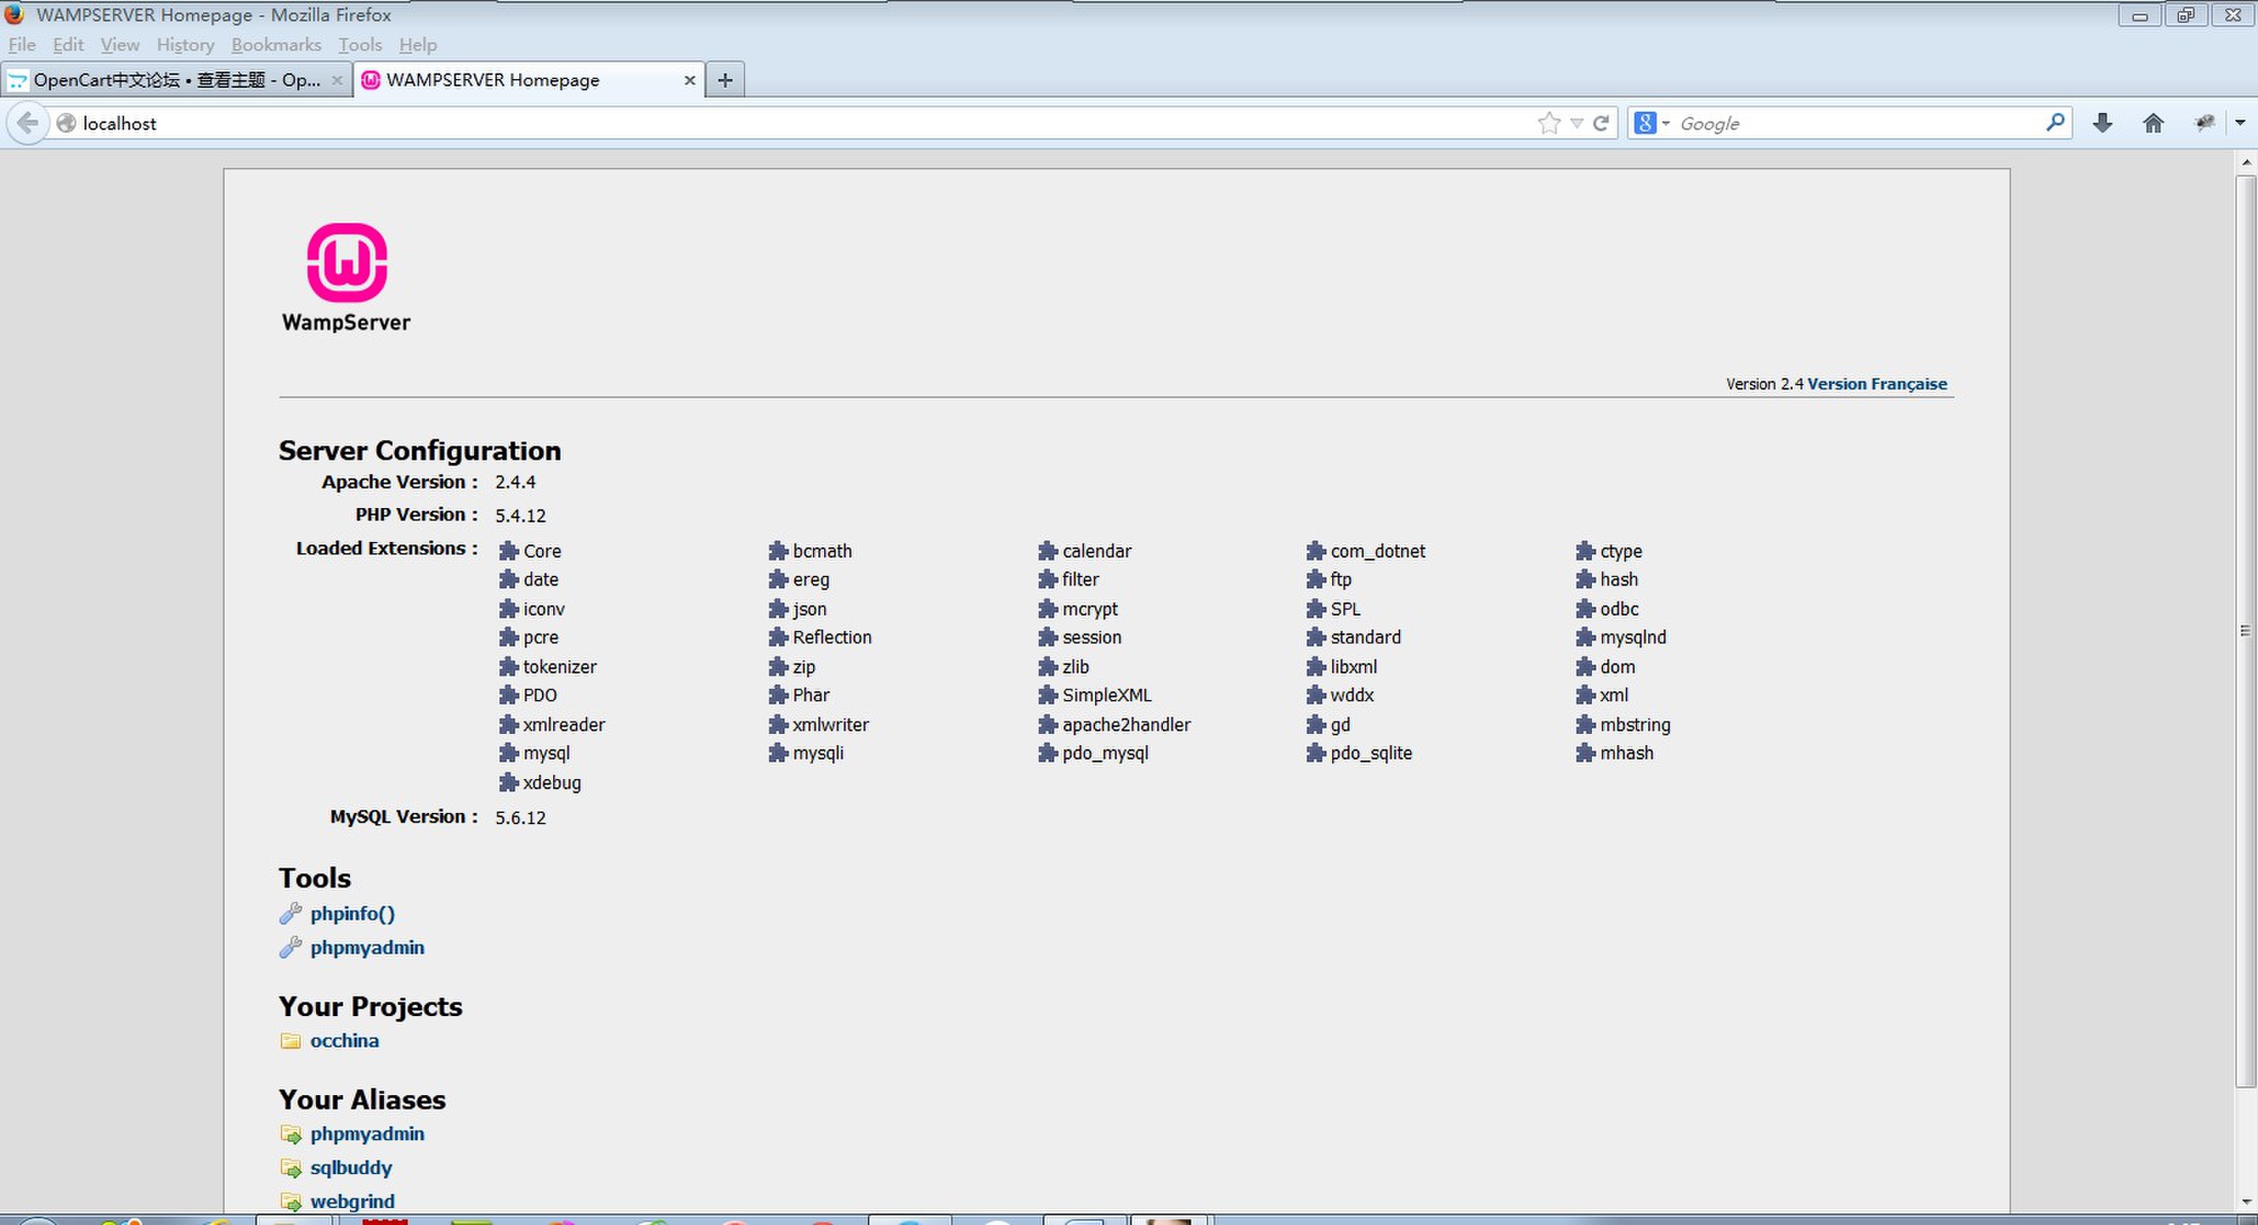2258x1225 pixels.
Task: Open the sqlbuddy alias
Action: pyautogui.click(x=351, y=1168)
